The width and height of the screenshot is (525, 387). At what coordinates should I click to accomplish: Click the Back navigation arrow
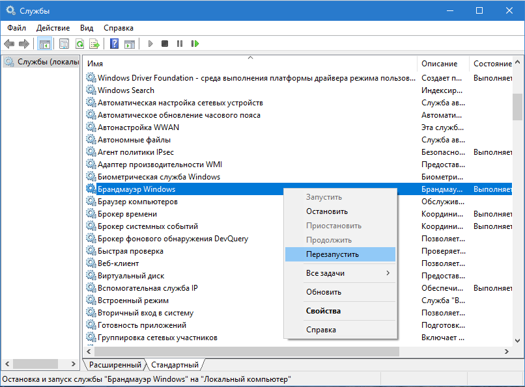9,44
